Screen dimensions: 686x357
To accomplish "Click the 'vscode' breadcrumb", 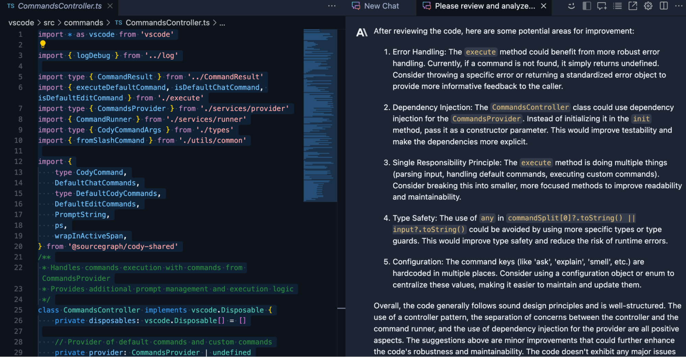I will [21, 23].
